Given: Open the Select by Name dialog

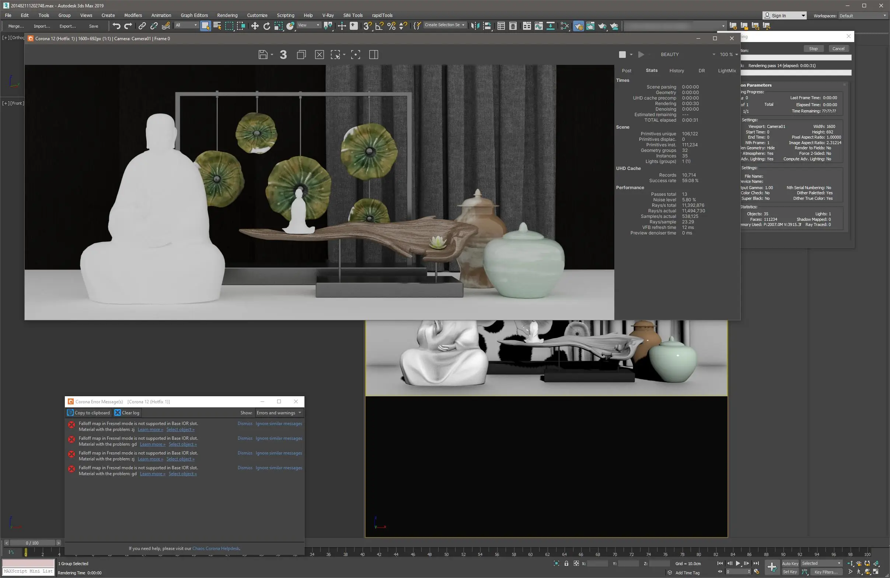Looking at the screenshot, I should point(217,26).
